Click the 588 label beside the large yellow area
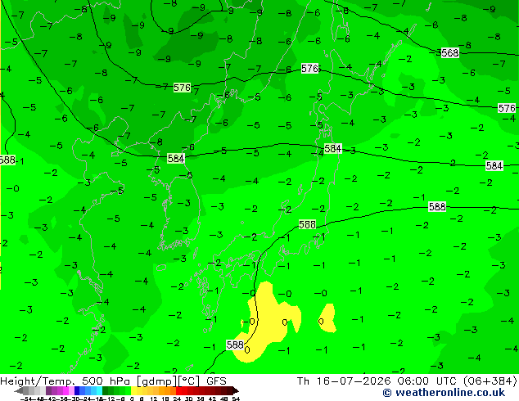The height and width of the screenshot is (401, 519). pyautogui.click(x=235, y=345)
